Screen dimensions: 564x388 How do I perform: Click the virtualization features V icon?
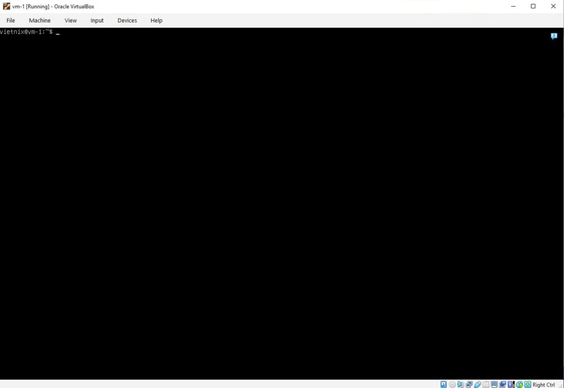(x=510, y=384)
